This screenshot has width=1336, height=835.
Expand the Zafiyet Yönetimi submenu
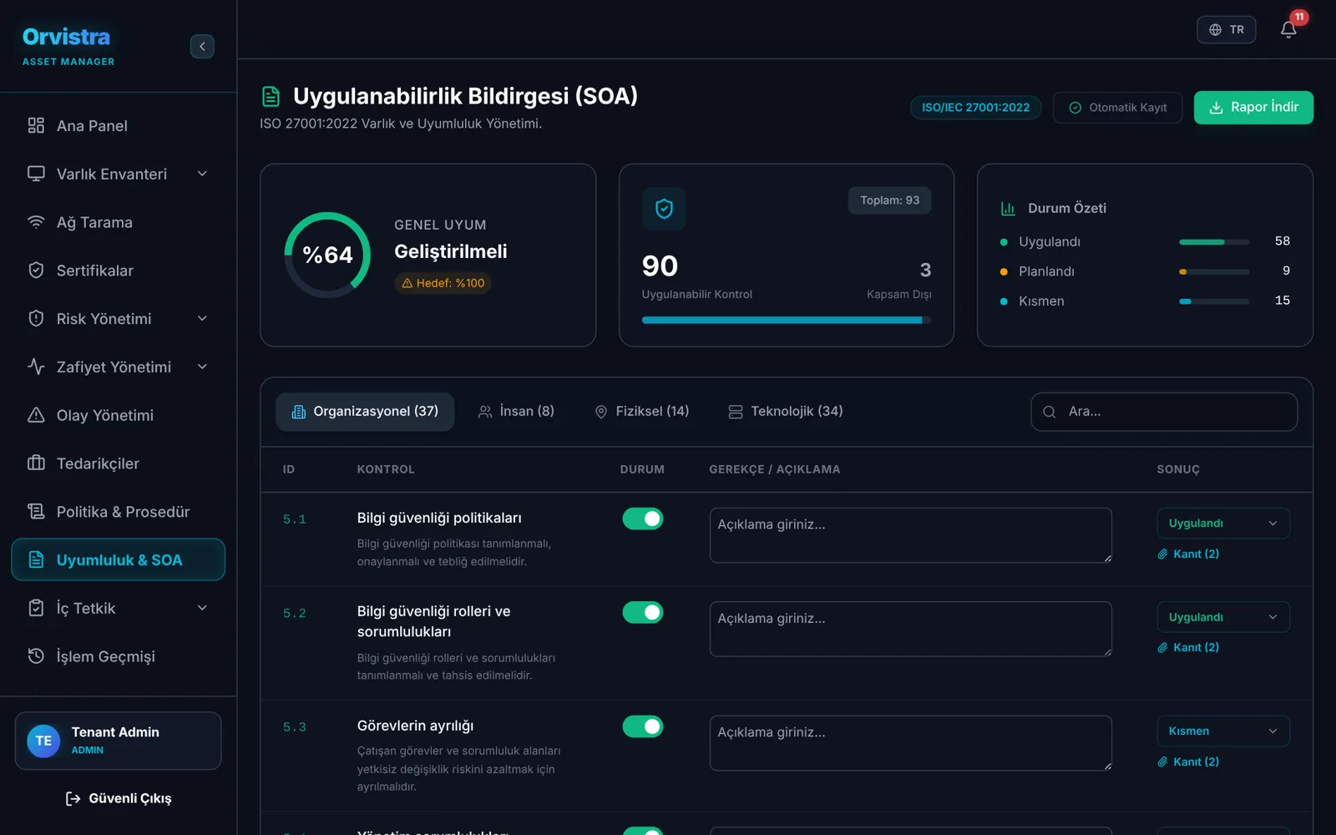202,367
